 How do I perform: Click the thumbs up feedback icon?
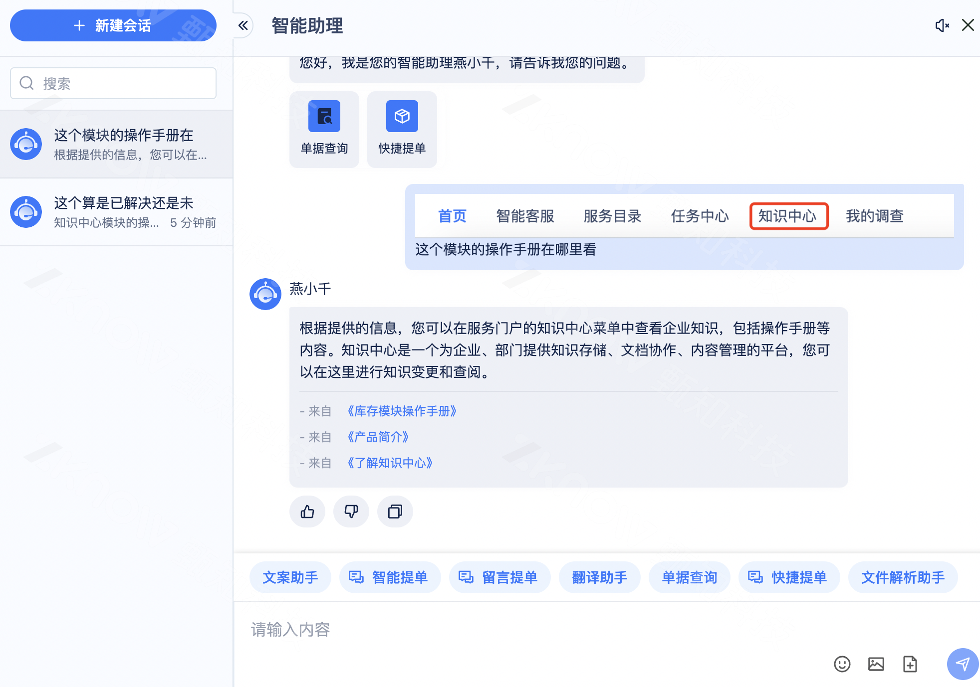(x=307, y=512)
